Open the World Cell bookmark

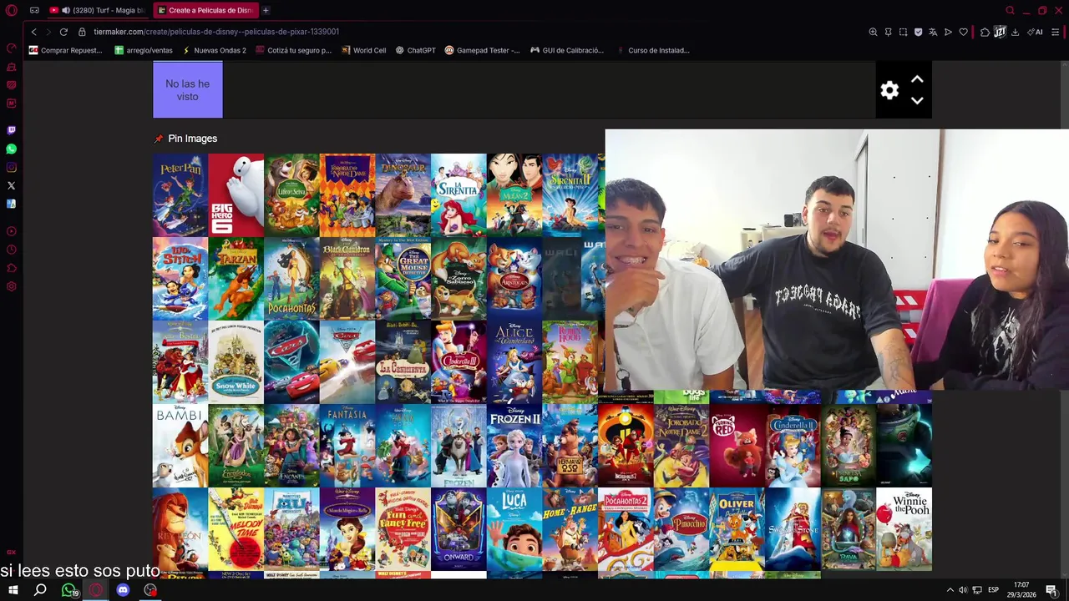point(363,50)
